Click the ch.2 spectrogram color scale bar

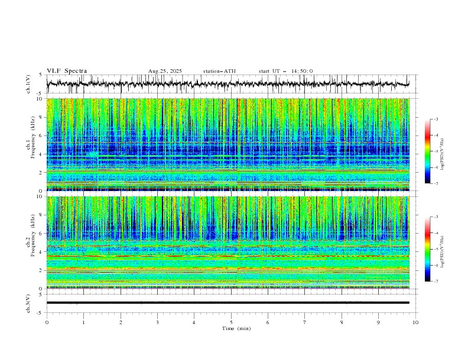coord(427,249)
